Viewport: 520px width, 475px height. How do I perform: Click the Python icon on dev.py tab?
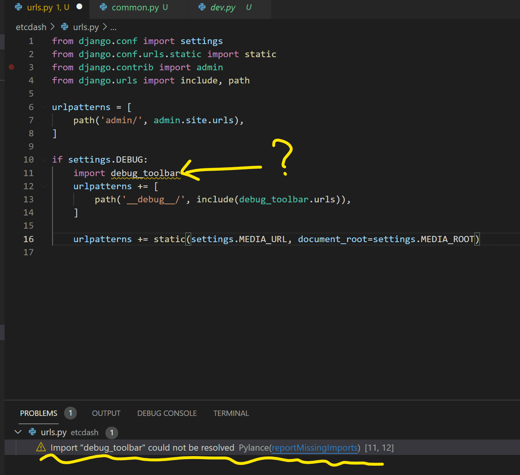[202, 7]
